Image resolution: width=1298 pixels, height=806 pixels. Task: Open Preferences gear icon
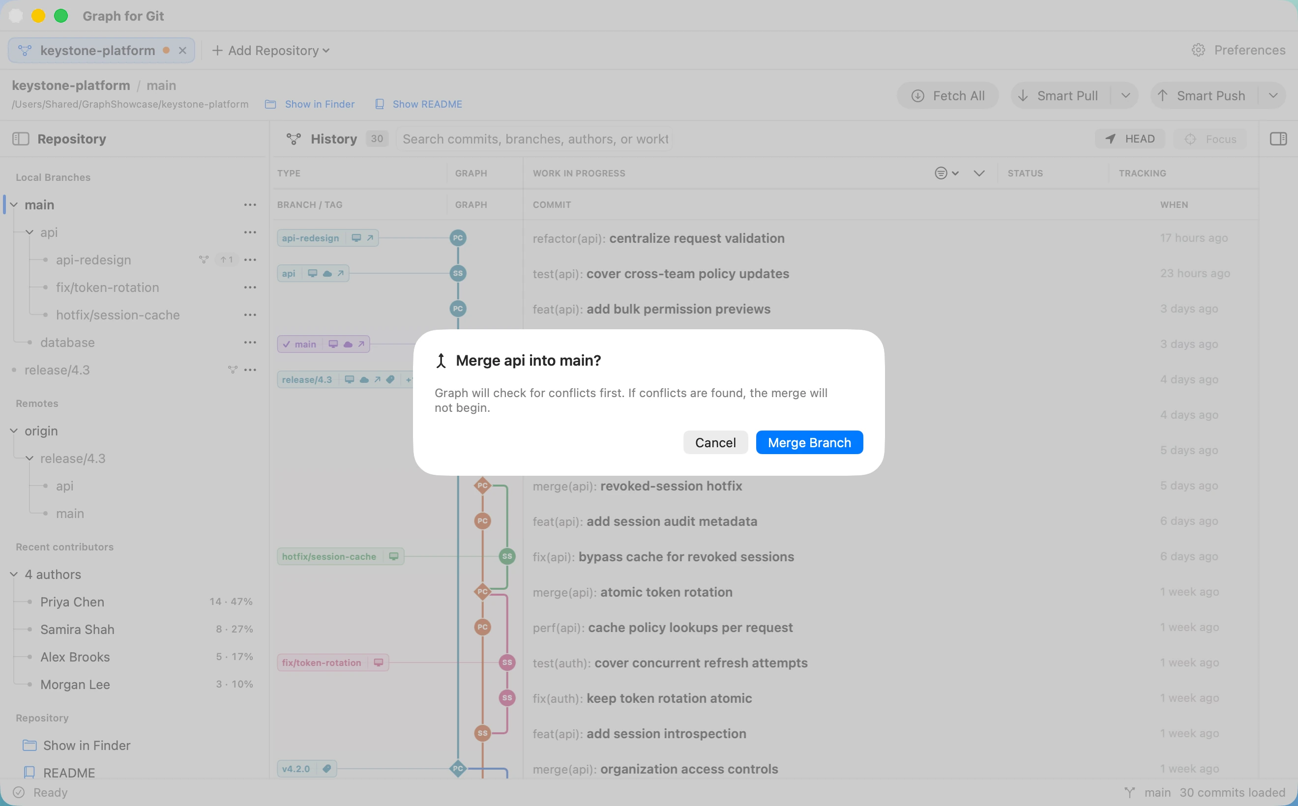tap(1198, 50)
